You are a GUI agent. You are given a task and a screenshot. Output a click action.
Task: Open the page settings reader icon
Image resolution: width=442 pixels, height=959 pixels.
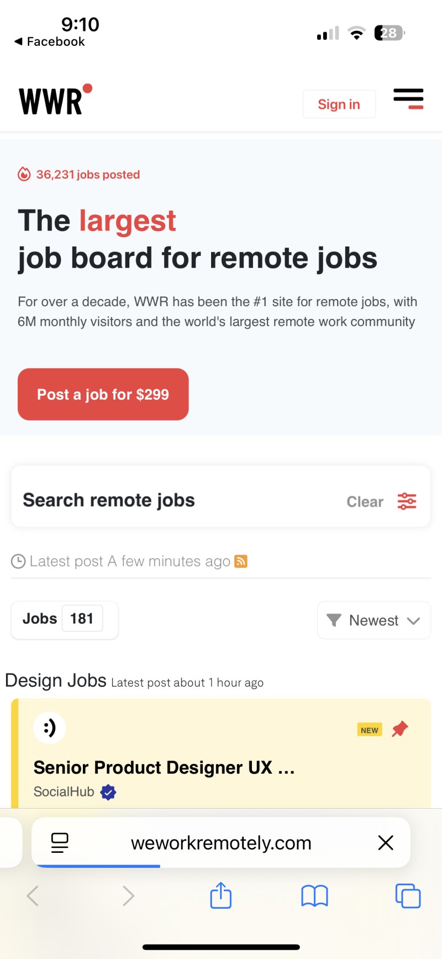(60, 843)
